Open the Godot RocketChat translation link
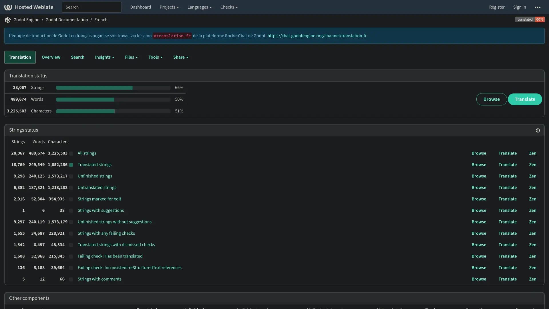 tap(317, 36)
